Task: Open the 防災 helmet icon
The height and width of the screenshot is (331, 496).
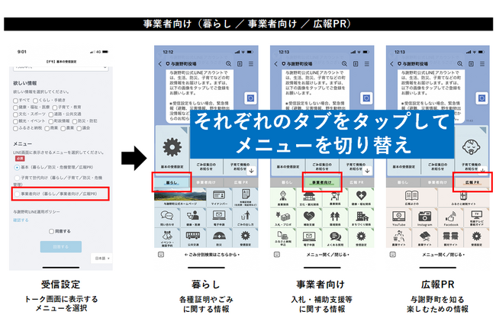Action: [x=219, y=236]
